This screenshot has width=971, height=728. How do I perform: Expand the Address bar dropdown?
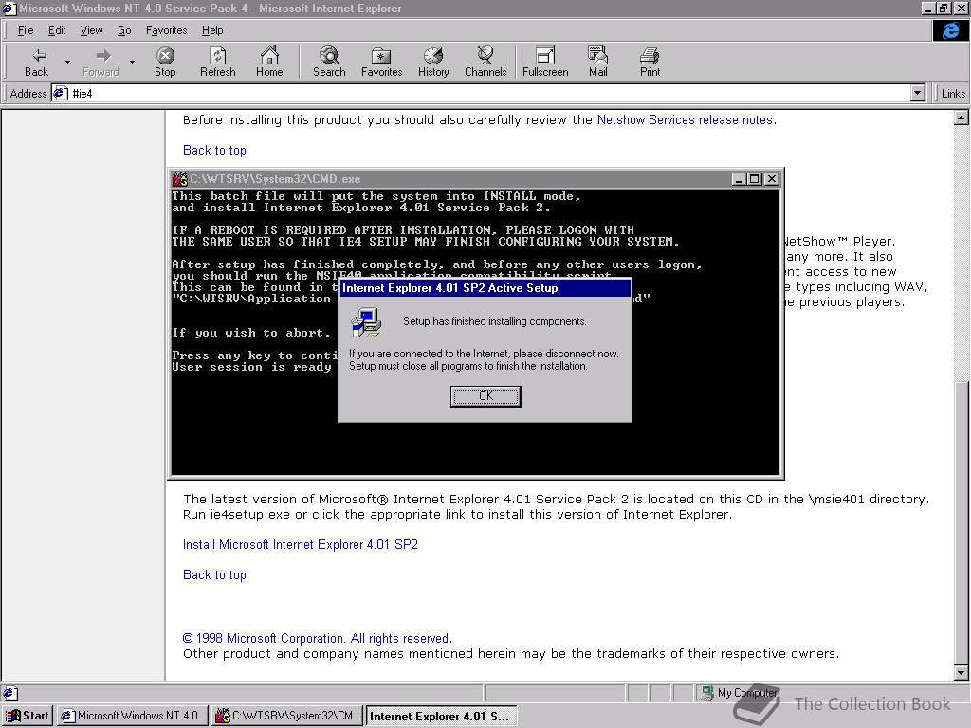click(x=918, y=94)
